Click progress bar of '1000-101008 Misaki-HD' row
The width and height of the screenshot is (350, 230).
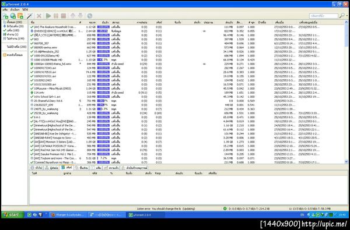(x=103, y=60)
